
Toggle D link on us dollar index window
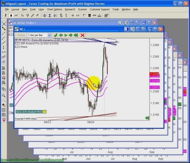click(x=126, y=23)
